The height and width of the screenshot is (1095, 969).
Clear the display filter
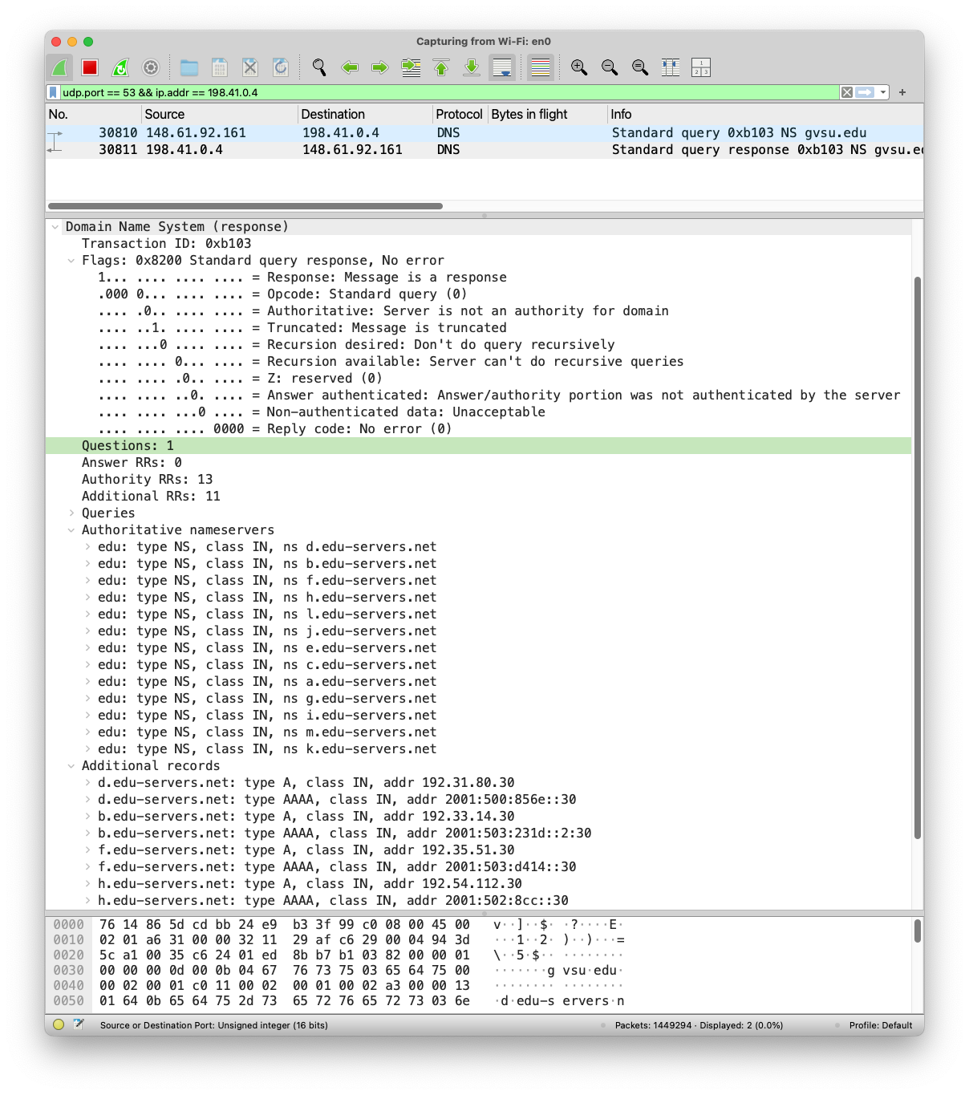847,92
